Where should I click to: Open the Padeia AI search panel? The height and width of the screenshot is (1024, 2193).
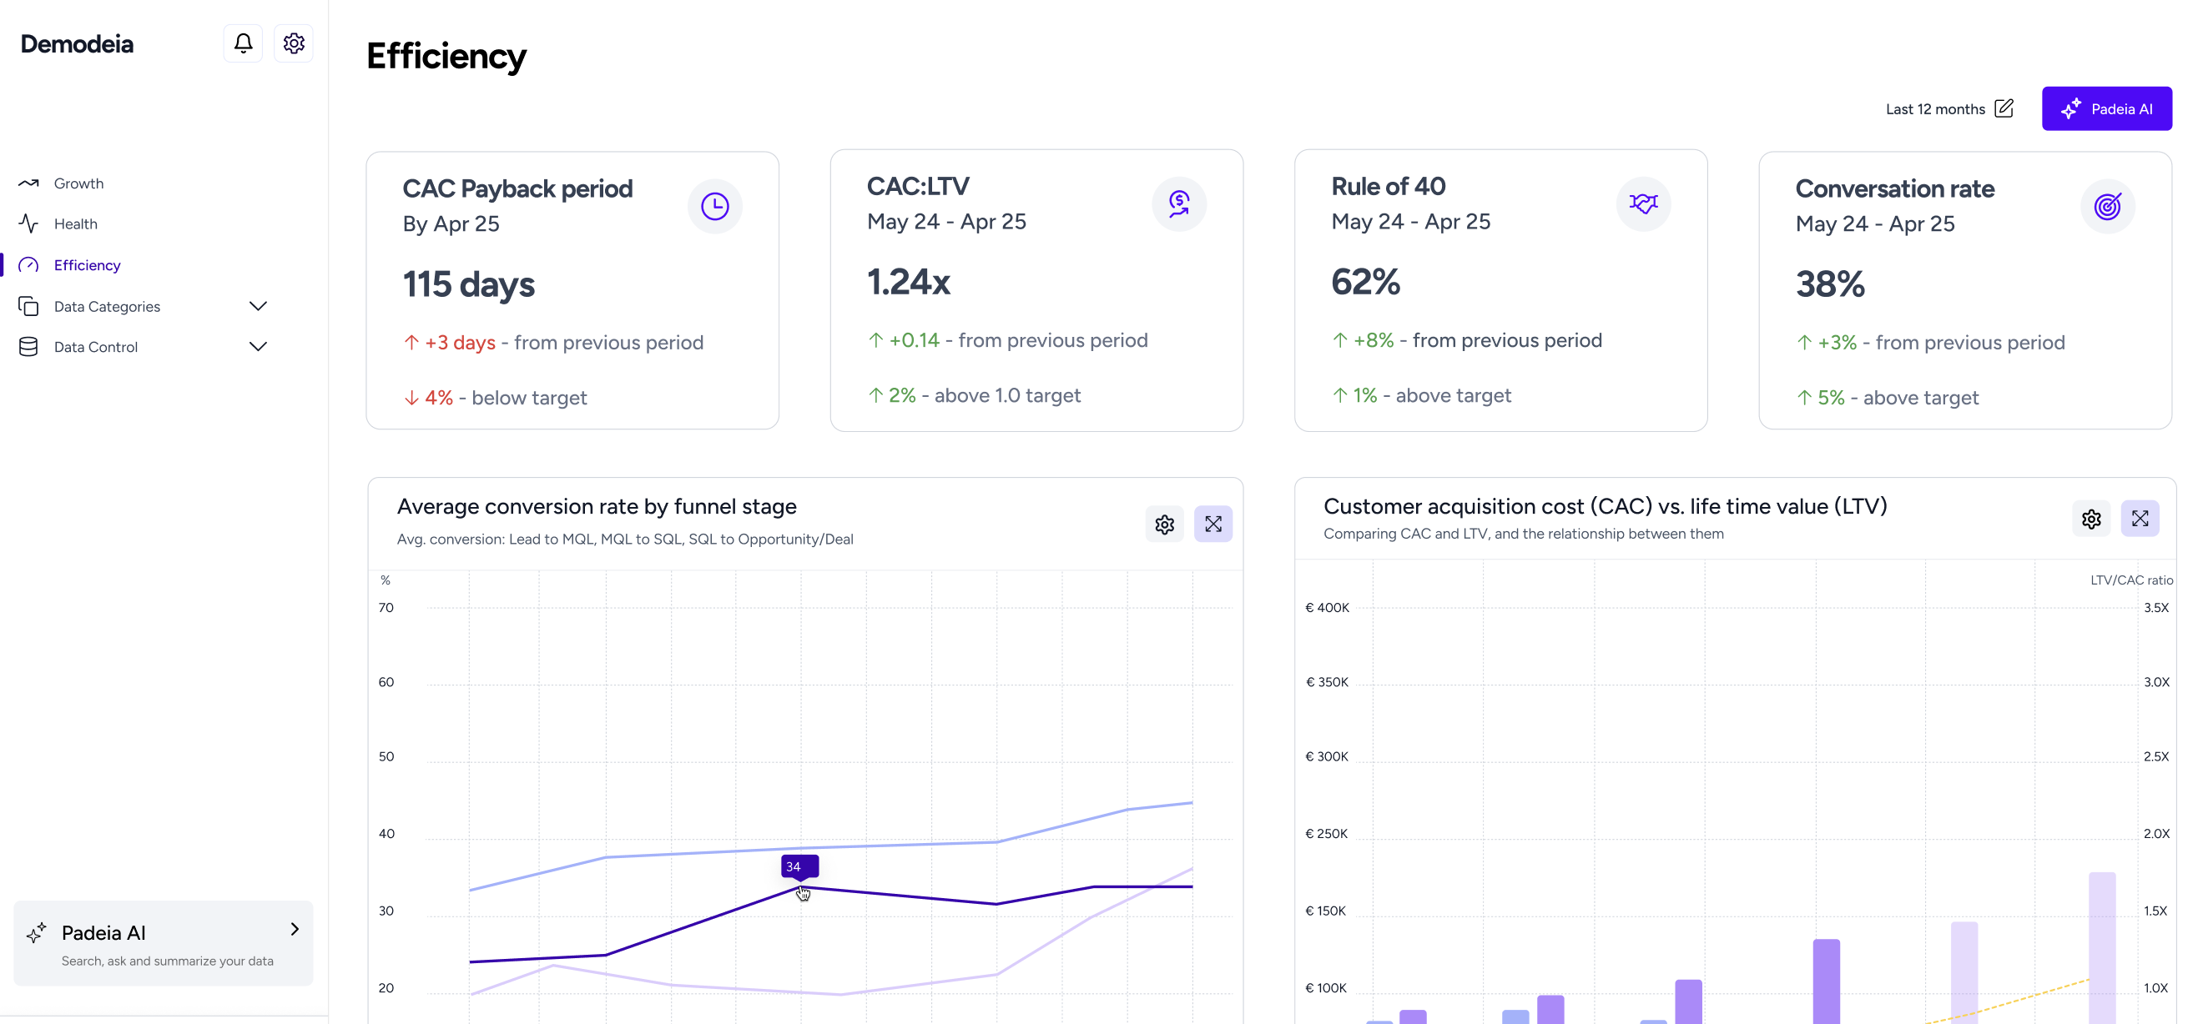click(x=163, y=942)
